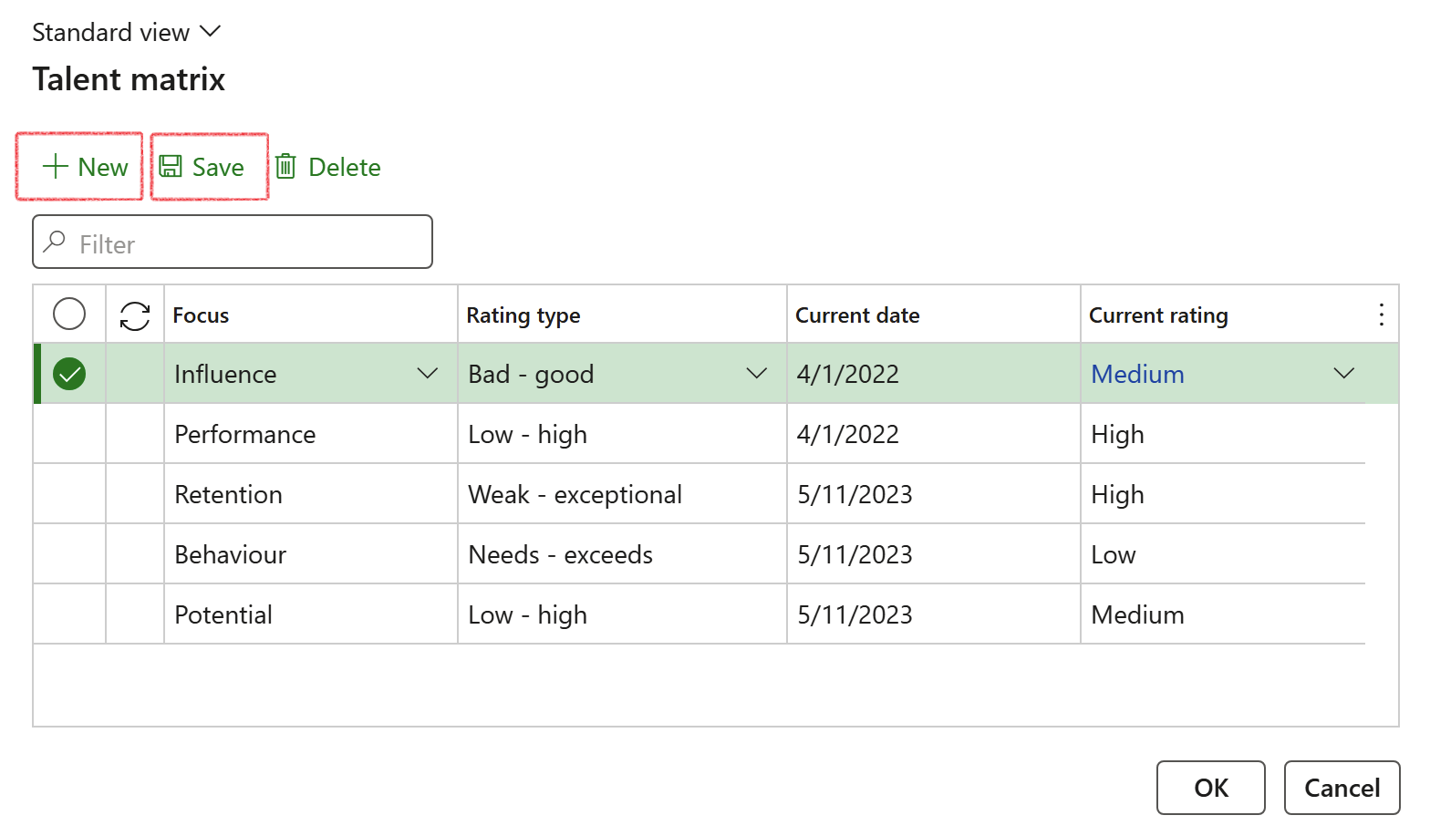1430x836 pixels.
Task: Click the magnifier icon in Filter box
Action: point(55,243)
